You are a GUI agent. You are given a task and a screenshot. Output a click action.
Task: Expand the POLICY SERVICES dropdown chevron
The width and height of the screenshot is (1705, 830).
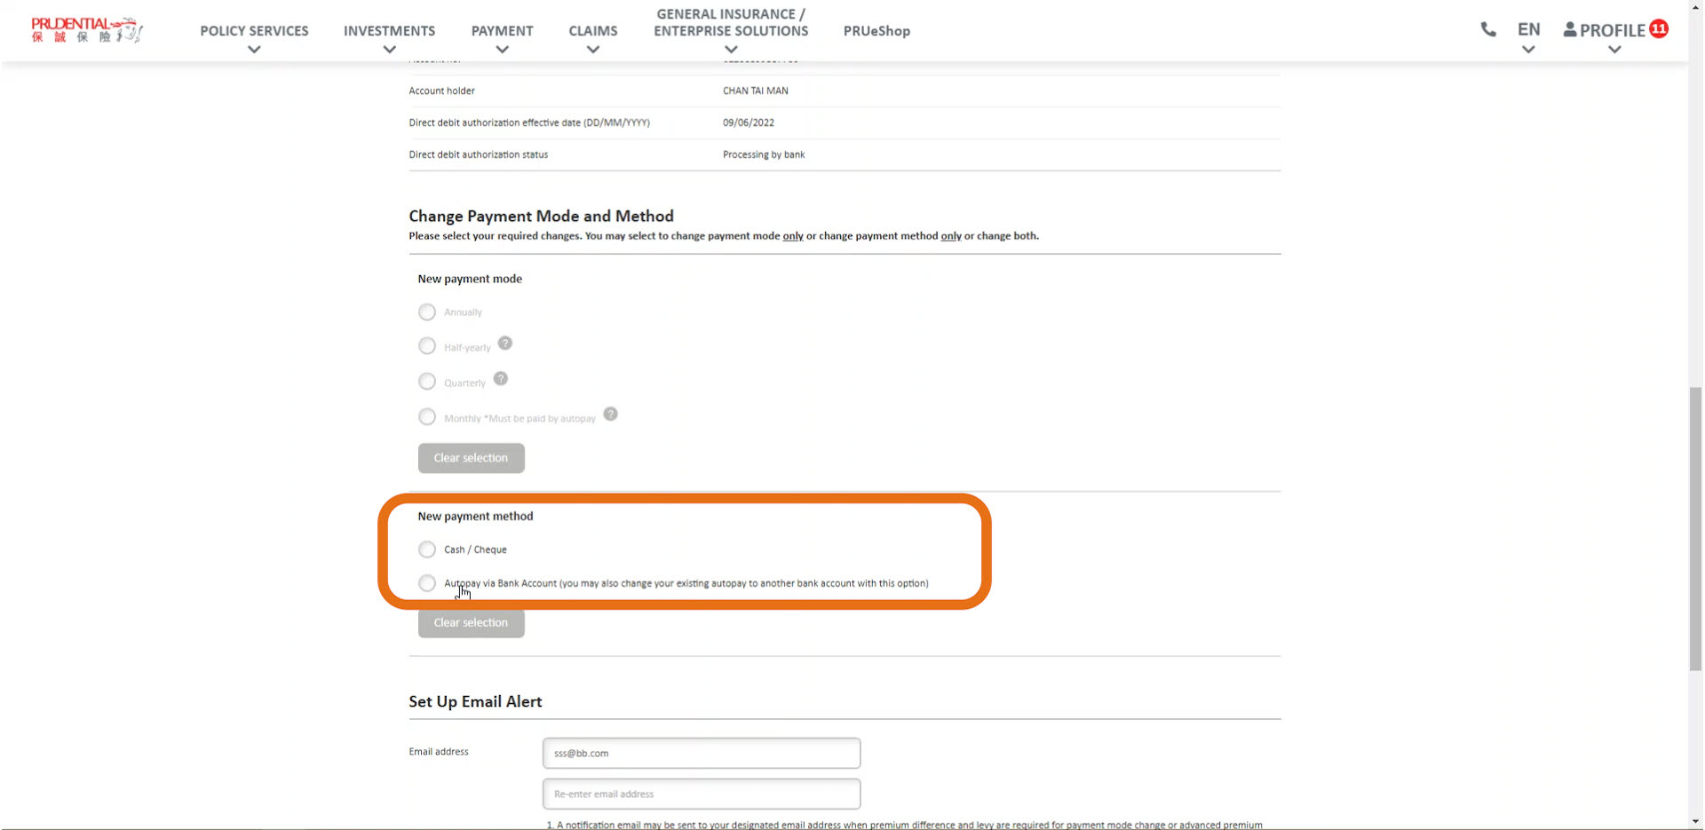[254, 51]
